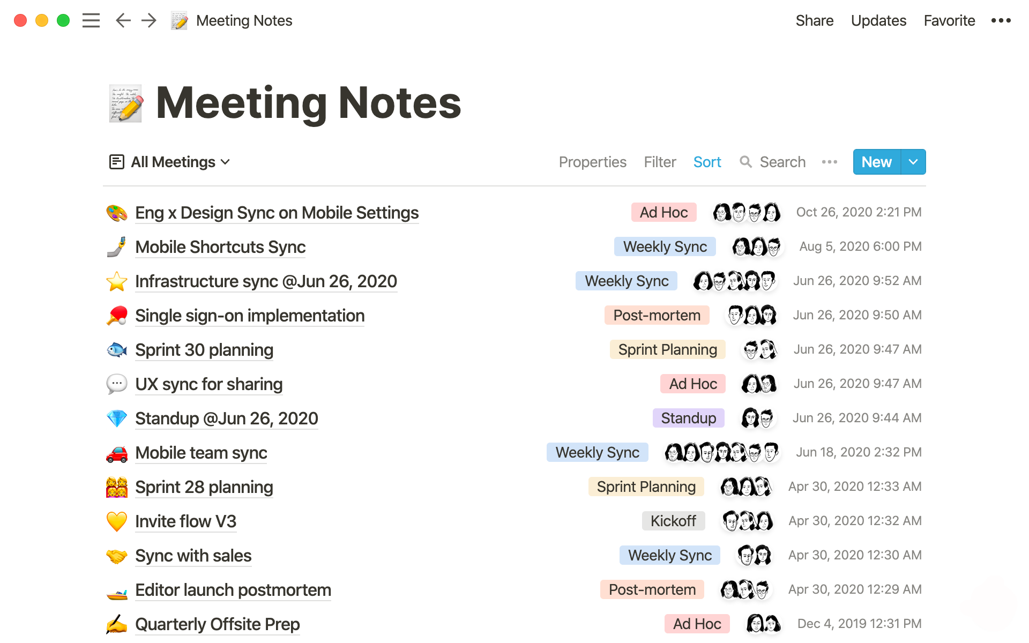Click the New button dropdown arrow
Screen dimensions: 1029x643
[912, 161]
